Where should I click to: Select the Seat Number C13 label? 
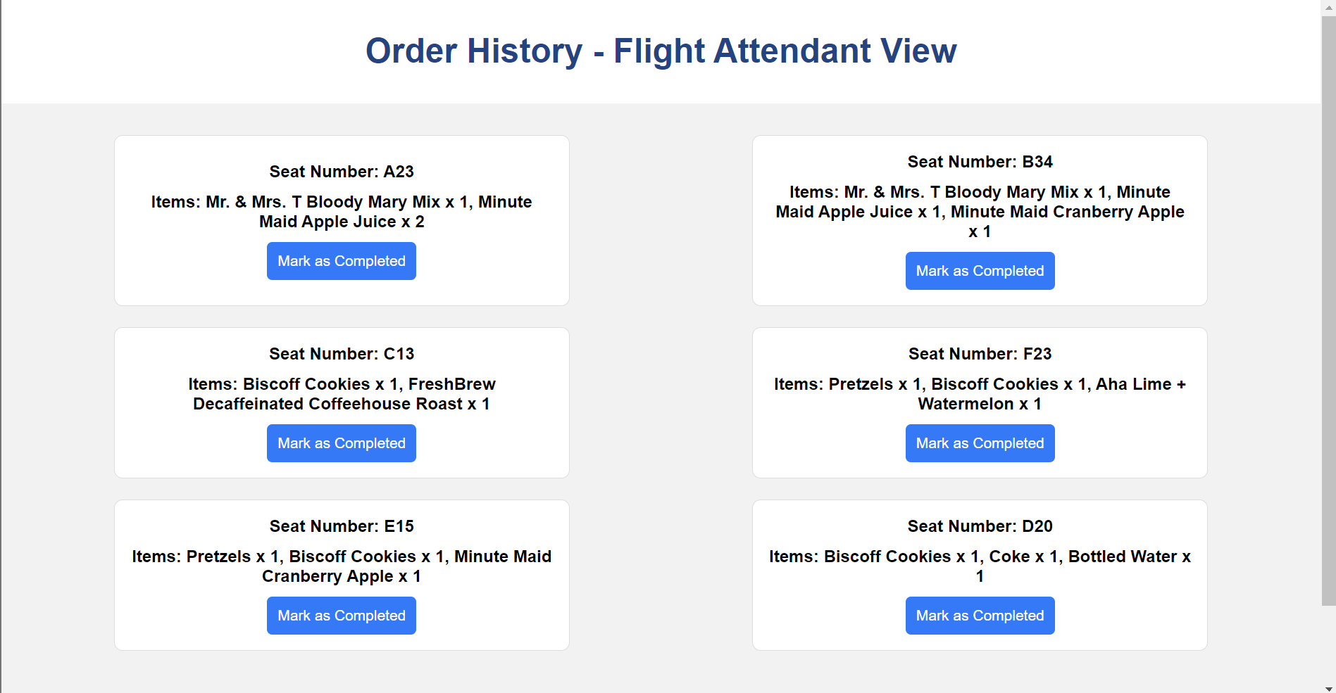(342, 354)
